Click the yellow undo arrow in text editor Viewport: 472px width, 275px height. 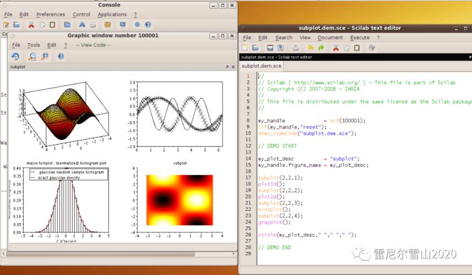click(x=310, y=47)
